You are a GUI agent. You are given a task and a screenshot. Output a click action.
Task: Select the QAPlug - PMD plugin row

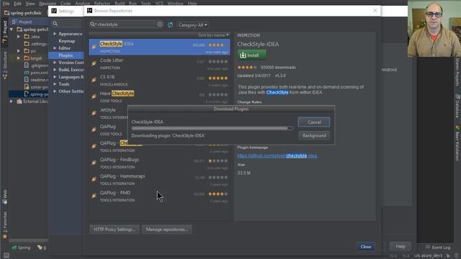[x=159, y=196]
